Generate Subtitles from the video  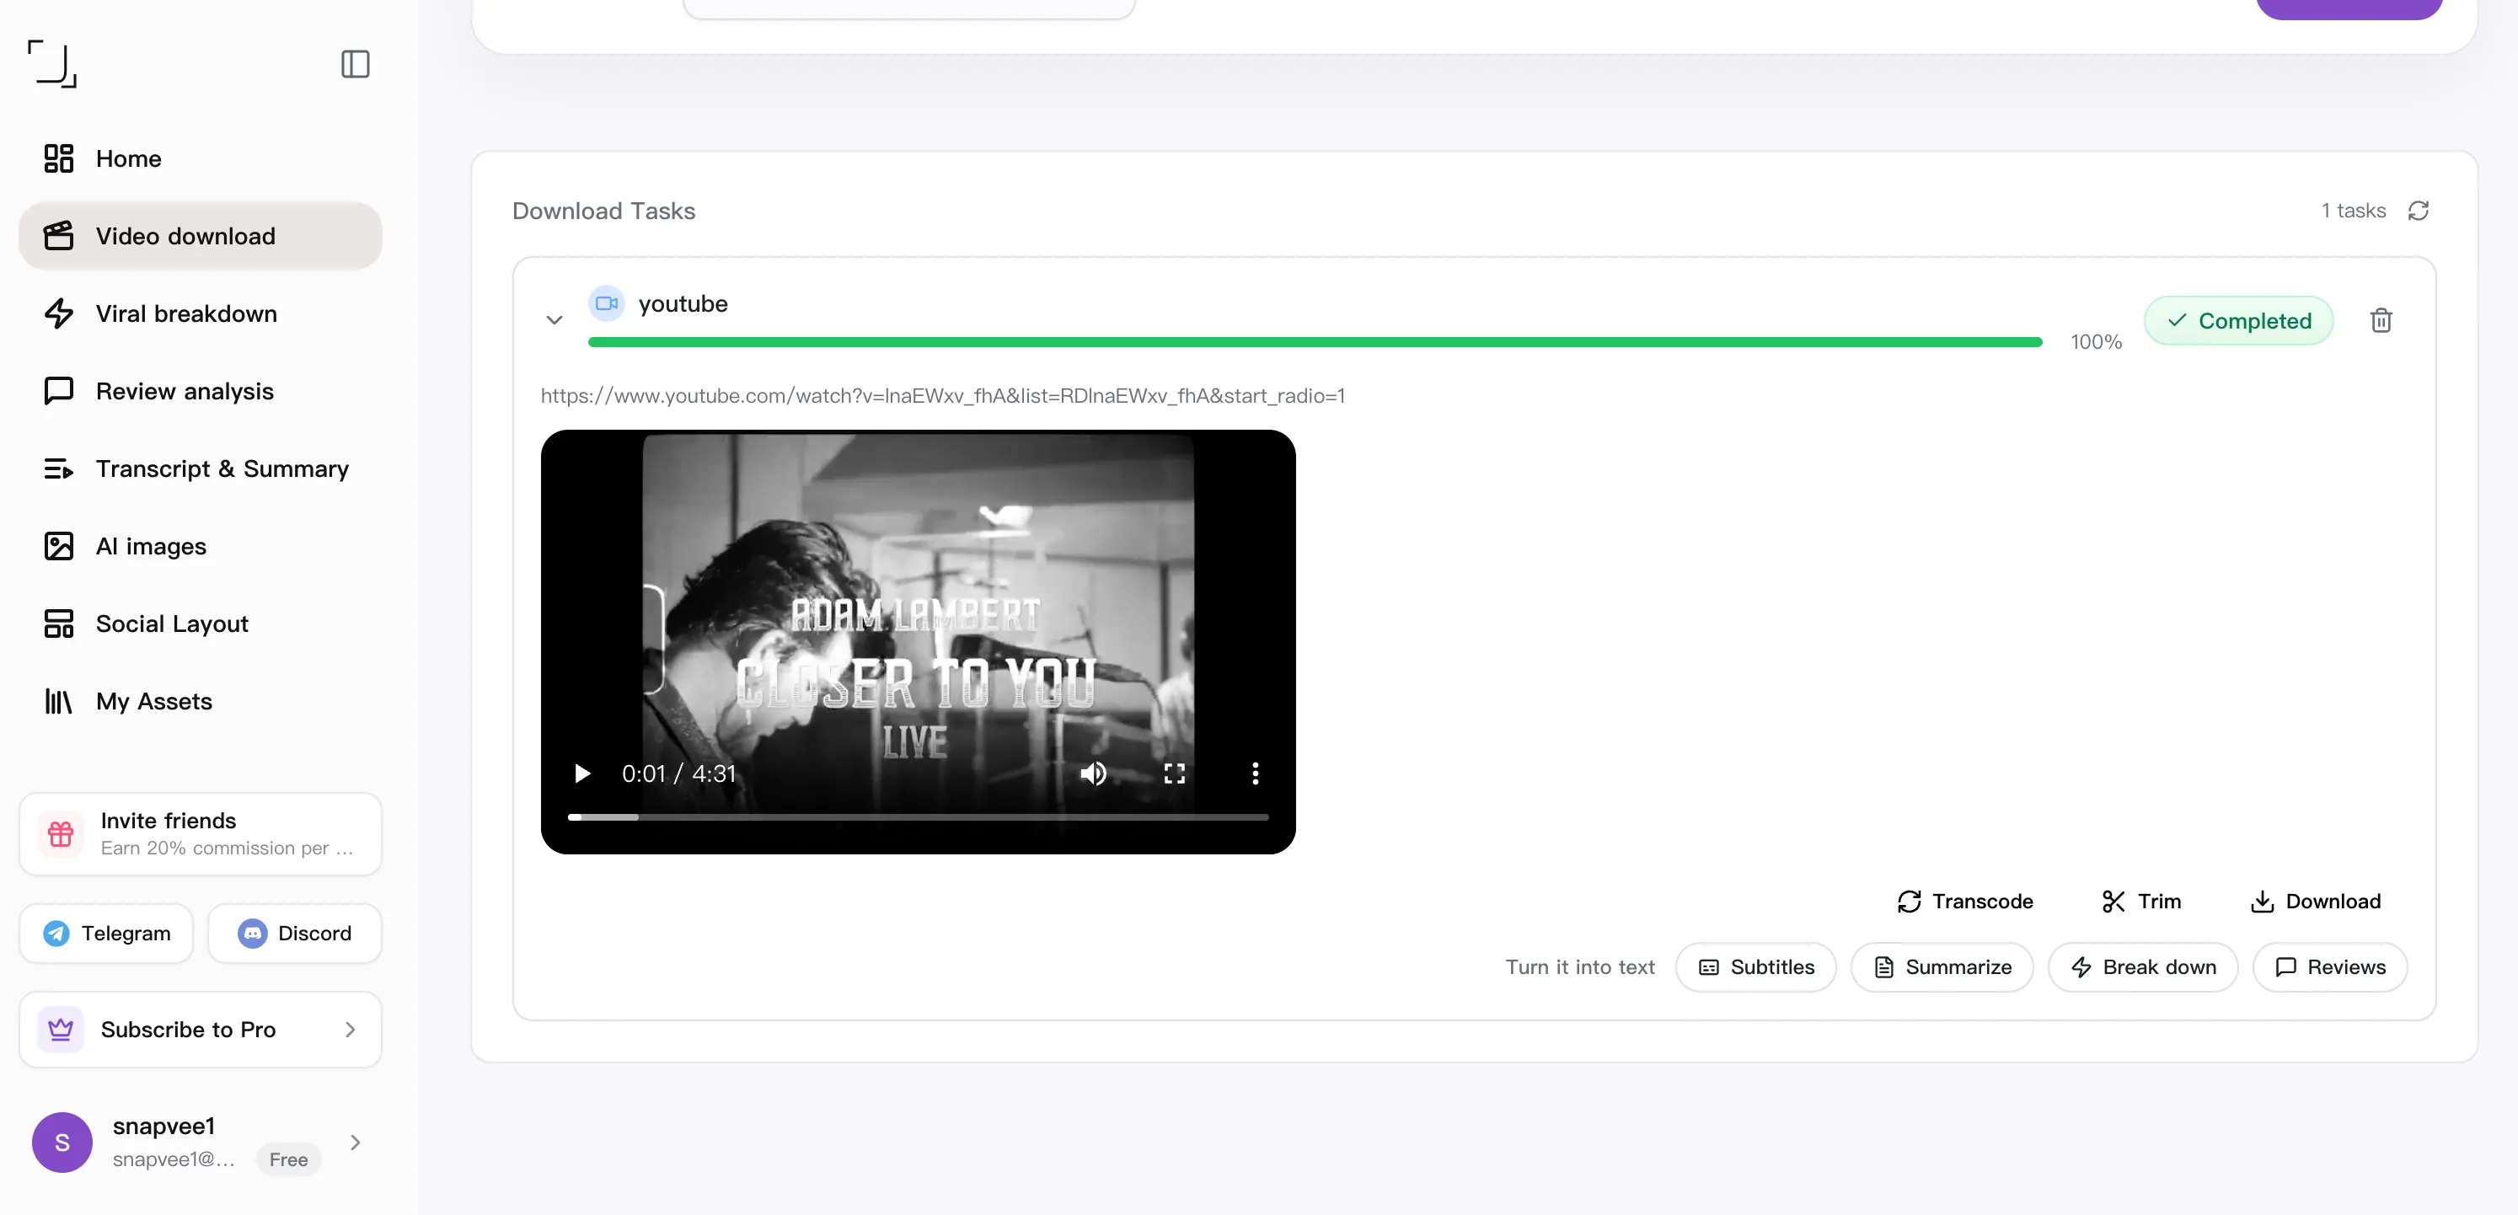click(x=1755, y=966)
